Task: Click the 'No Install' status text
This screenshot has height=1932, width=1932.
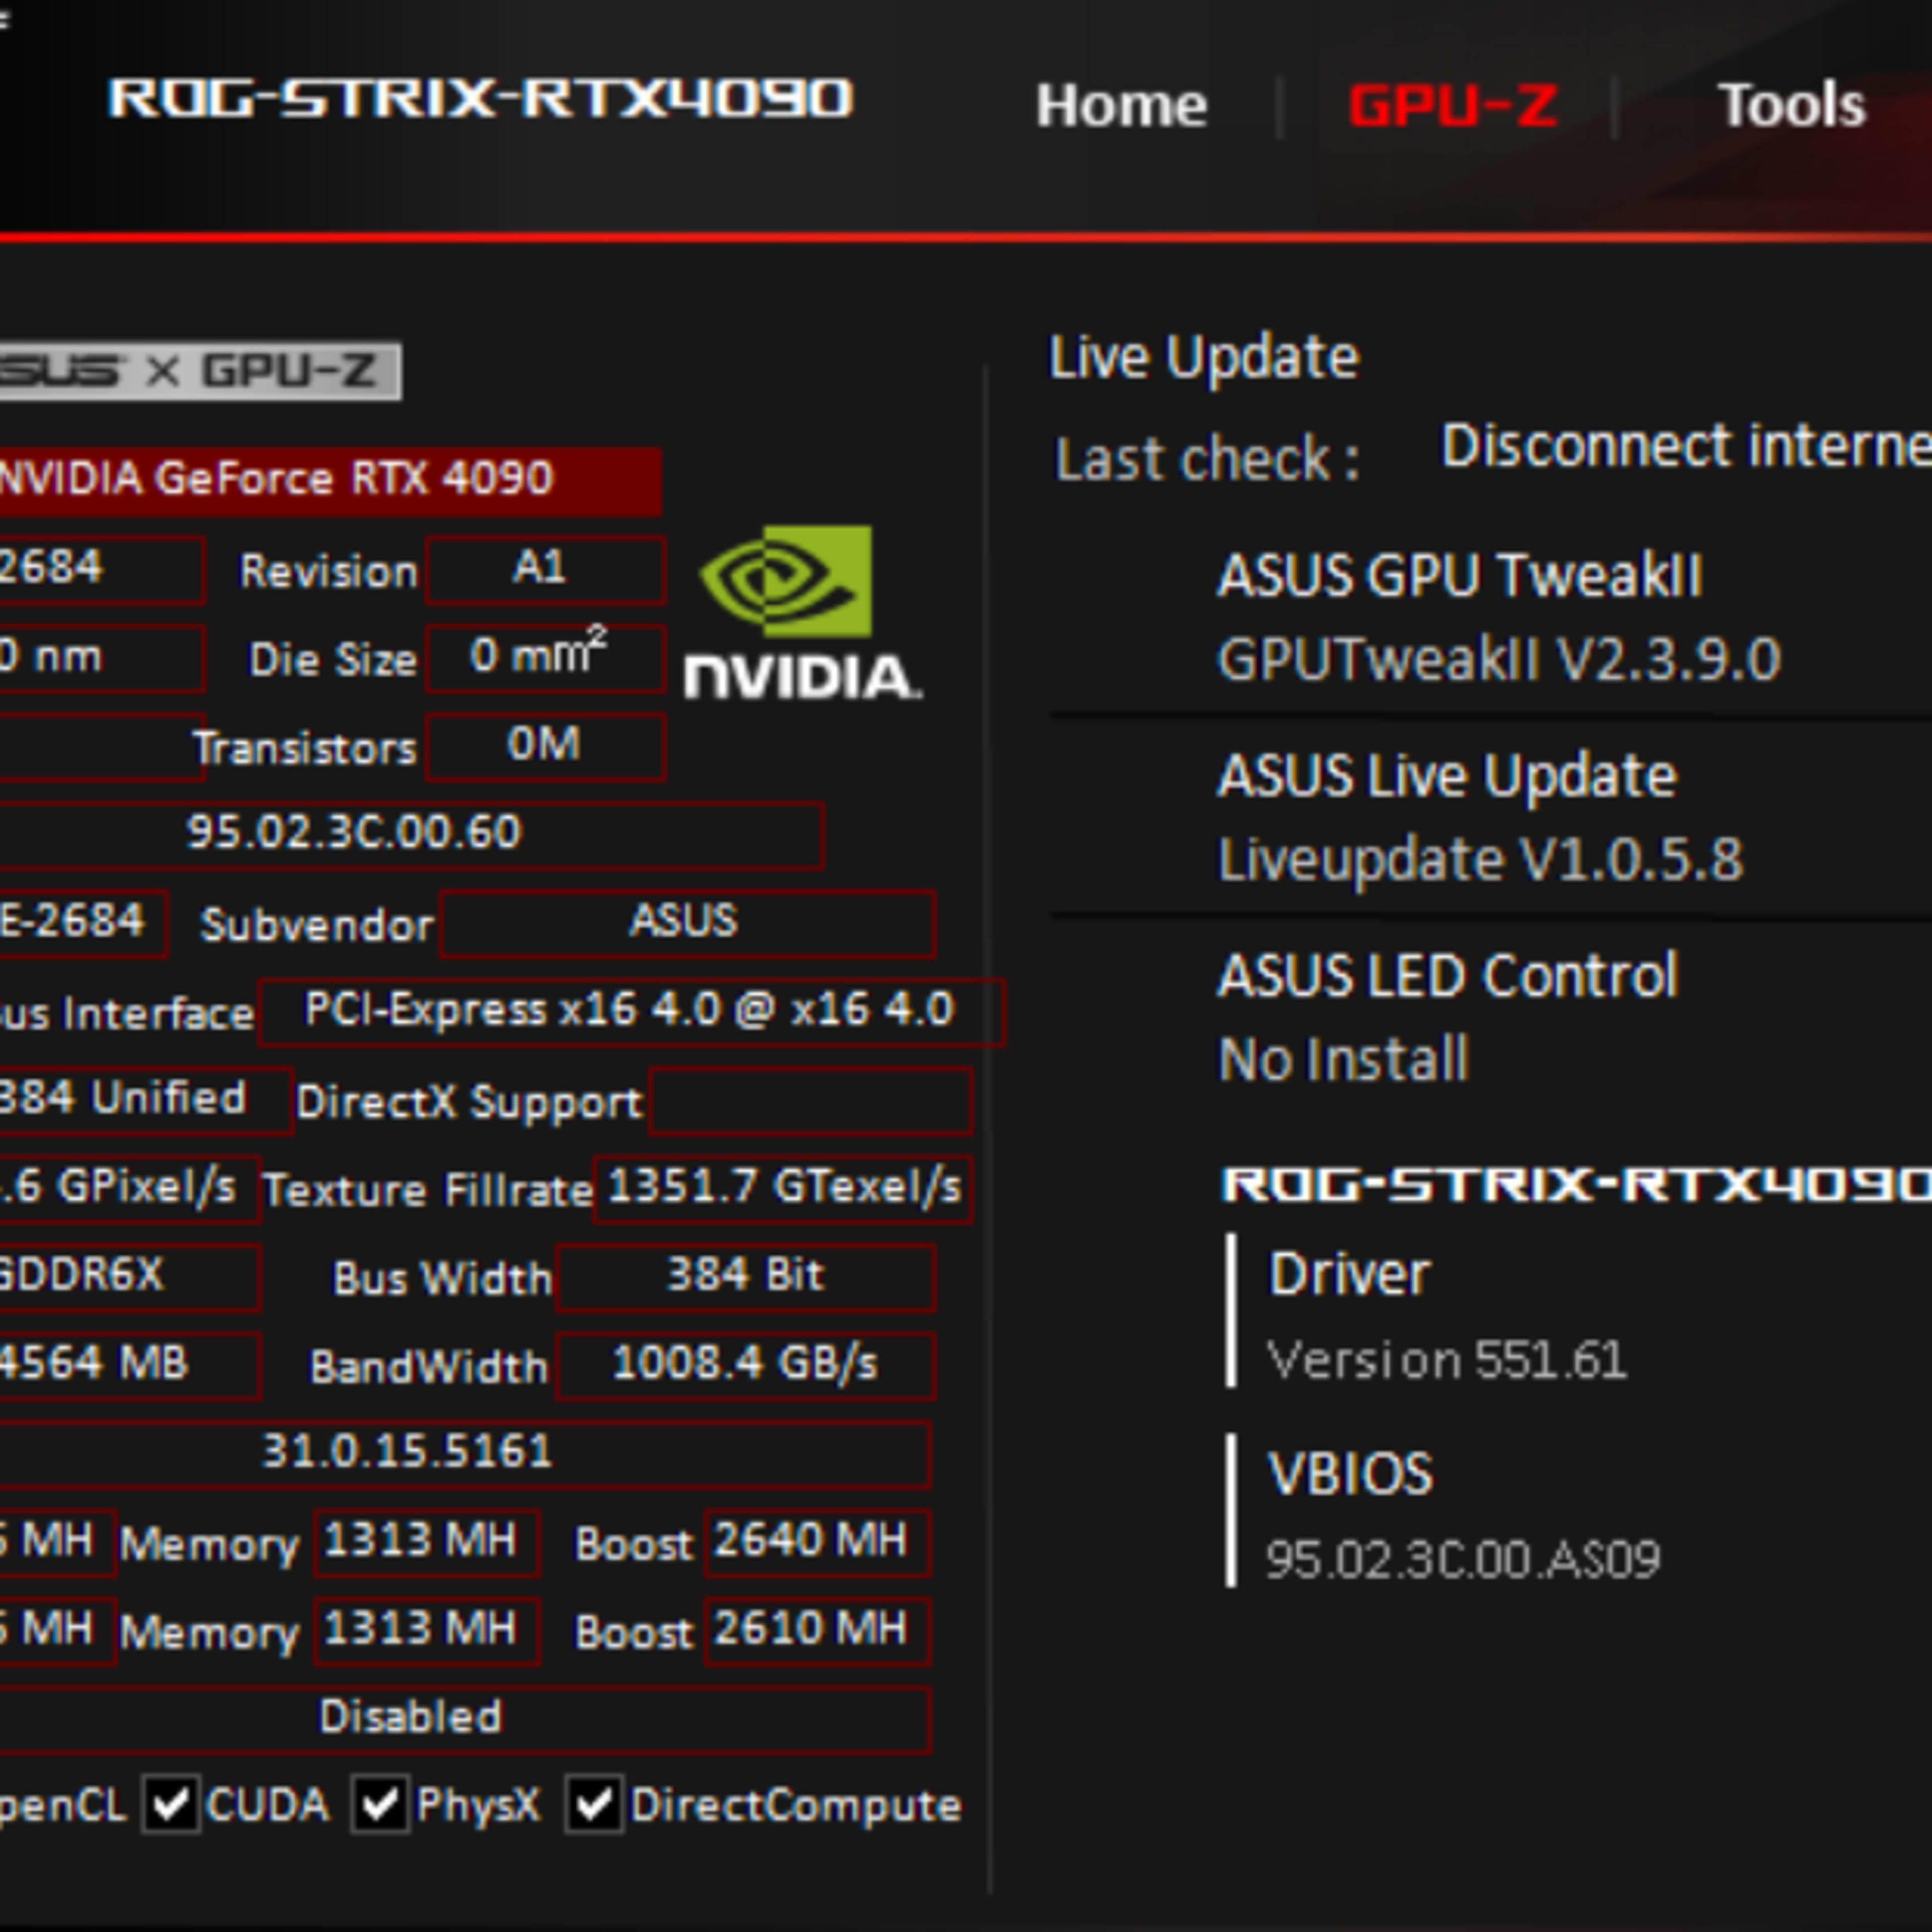Action: (x=1344, y=1060)
